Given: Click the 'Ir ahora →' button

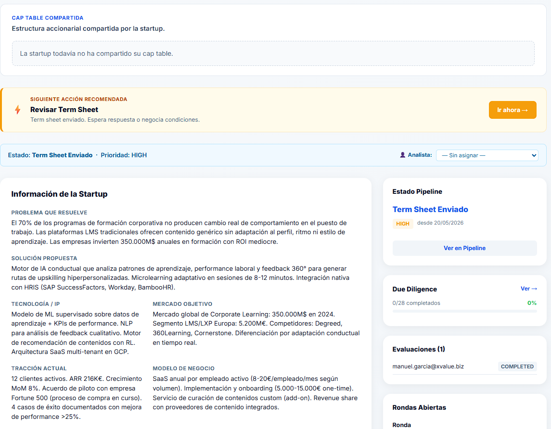Looking at the screenshot, I should pyautogui.click(x=513, y=110).
